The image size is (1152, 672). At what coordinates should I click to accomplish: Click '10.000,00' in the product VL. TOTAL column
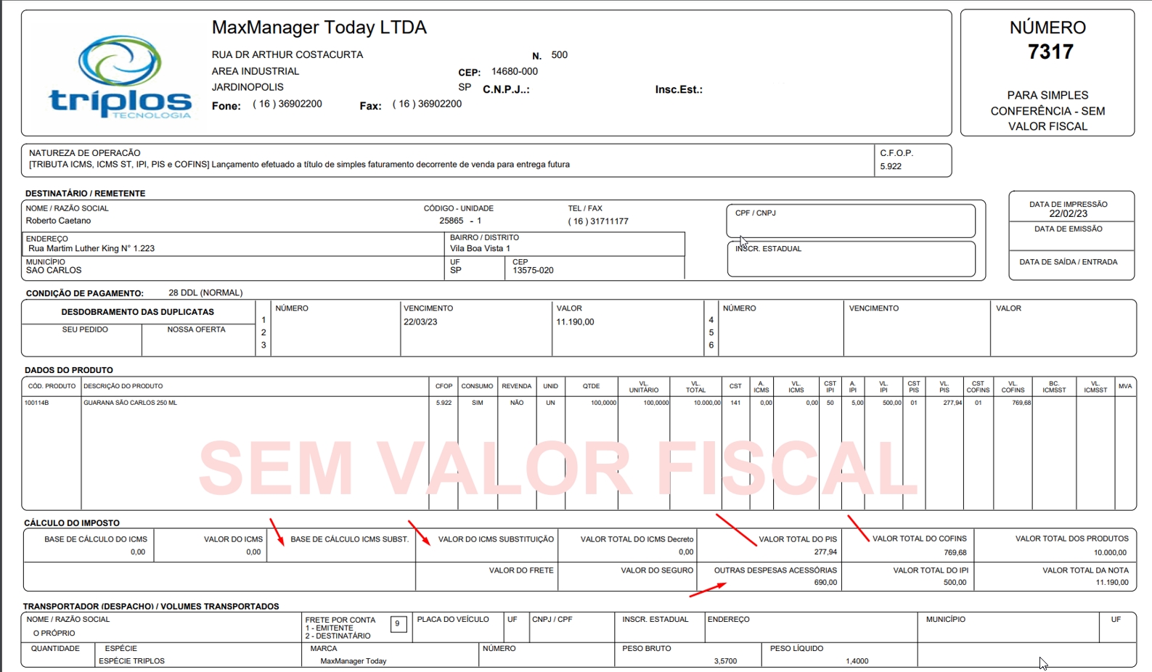pos(707,403)
